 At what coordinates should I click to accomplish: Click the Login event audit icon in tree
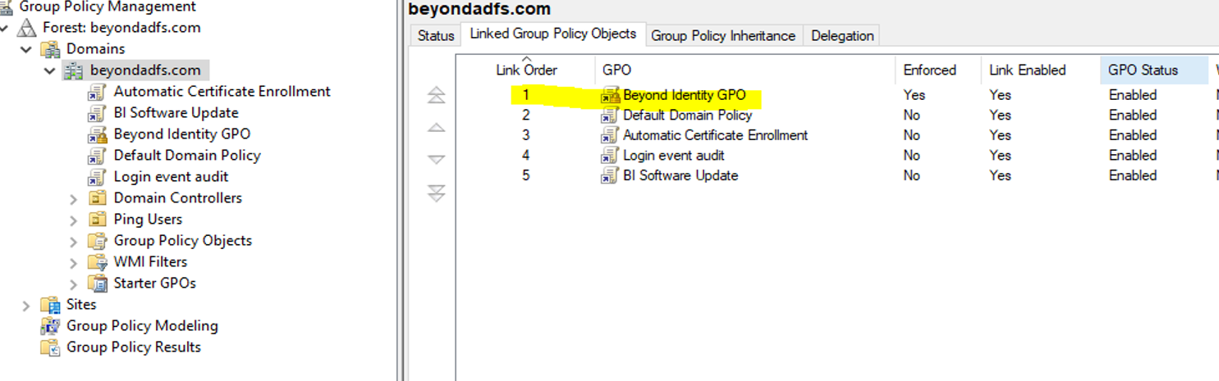coord(98,176)
